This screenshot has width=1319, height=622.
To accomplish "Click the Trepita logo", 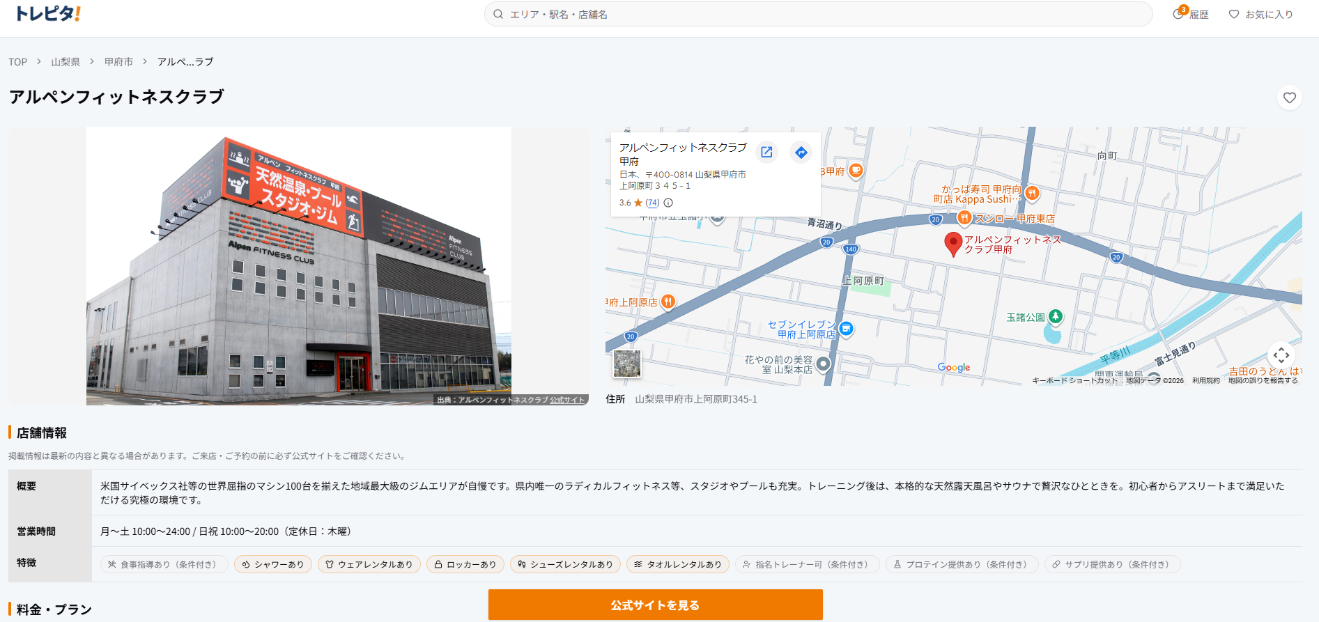I will pos(48,14).
